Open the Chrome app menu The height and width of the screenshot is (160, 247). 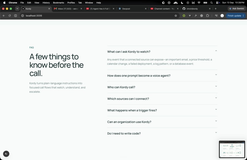coord(13,3)
